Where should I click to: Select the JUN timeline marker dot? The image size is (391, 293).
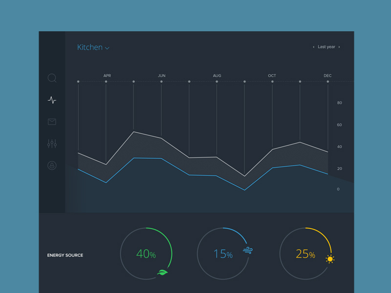[161, 82]
